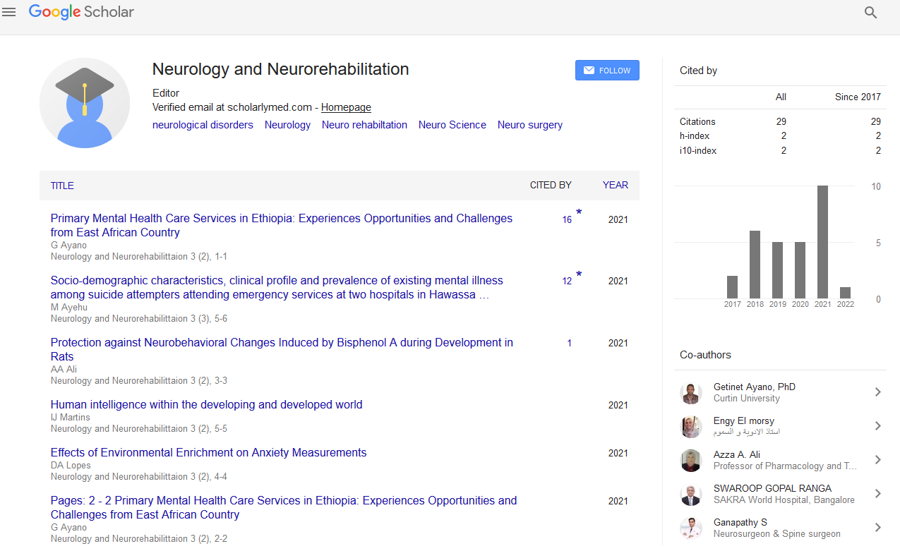Sort articles by TITLE column header
Screen dimensions: 900x551
62,186
